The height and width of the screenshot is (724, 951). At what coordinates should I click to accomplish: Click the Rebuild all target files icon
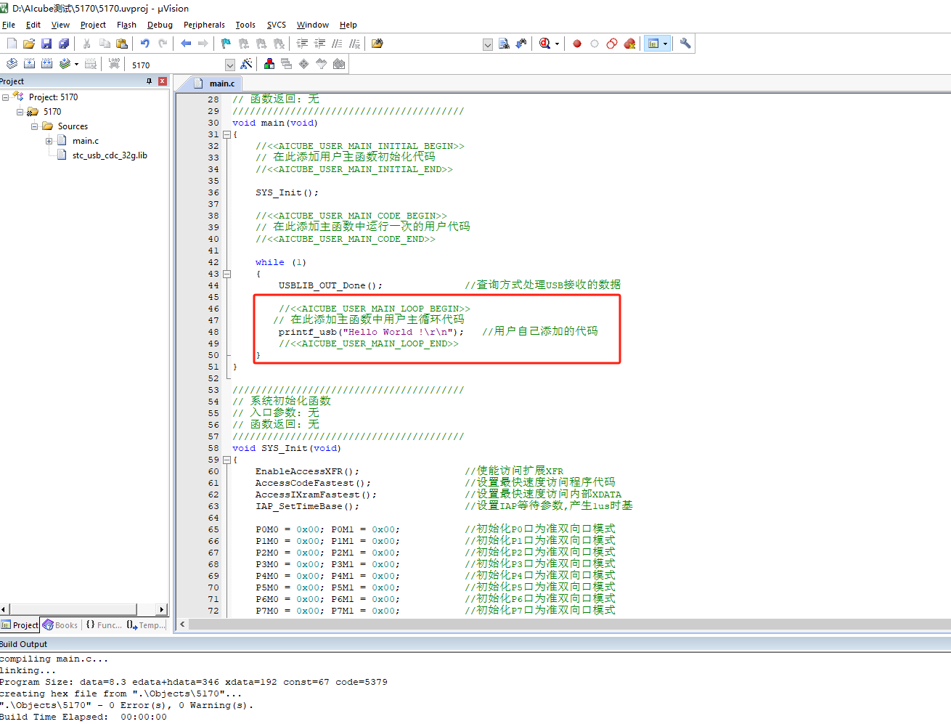tap(47, 64)
